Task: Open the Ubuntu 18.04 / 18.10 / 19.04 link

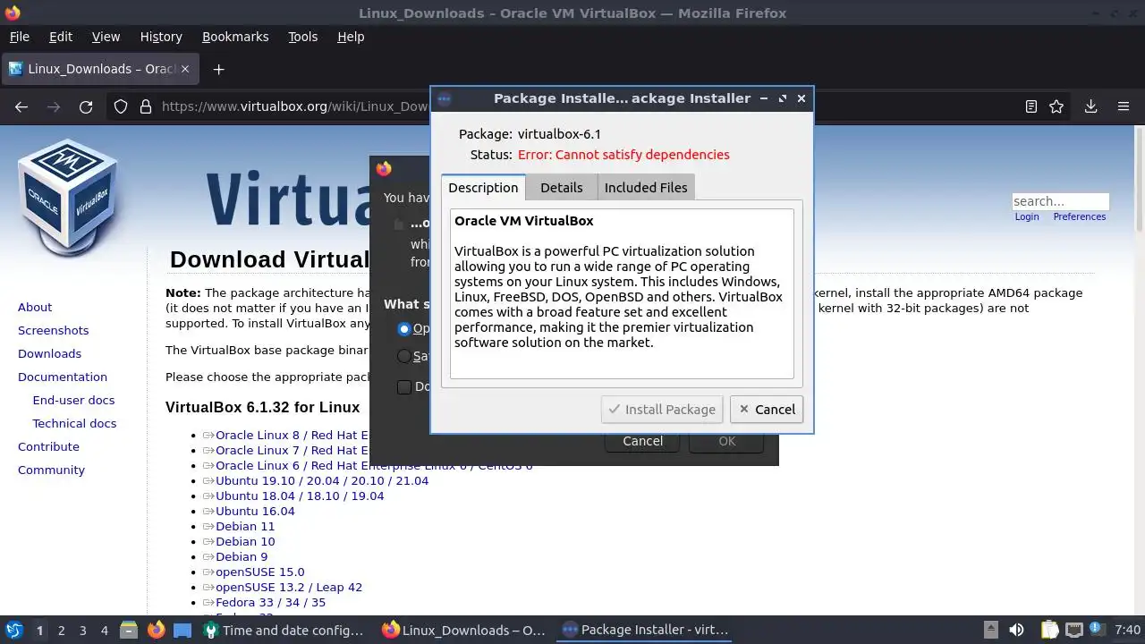Action: tap(300, 496)
